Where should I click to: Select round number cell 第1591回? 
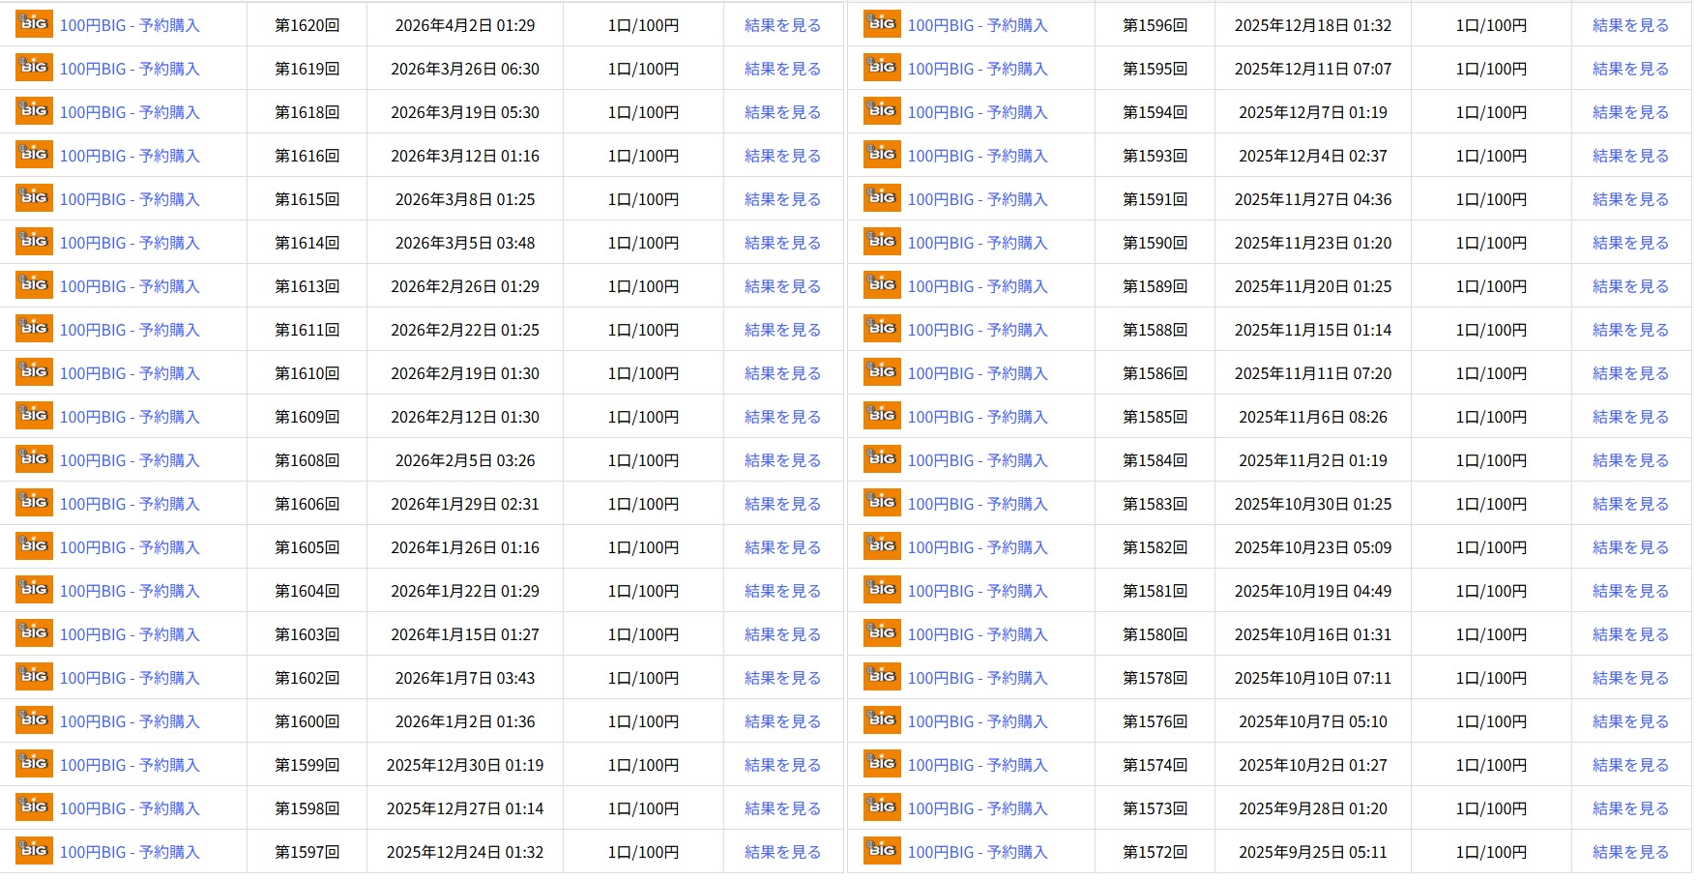(x=1156, y=199)
